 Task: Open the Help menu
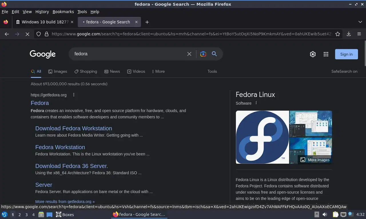tap(95, 12)
